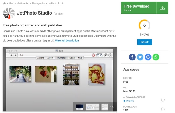Click rotate counterclockwise icon

pyautogui.click(x=98, y=55)
